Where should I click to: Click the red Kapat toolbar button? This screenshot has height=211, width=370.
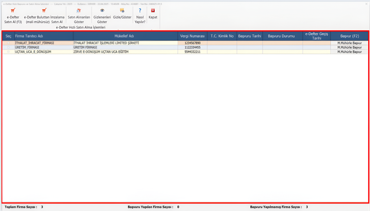point(153,13)
